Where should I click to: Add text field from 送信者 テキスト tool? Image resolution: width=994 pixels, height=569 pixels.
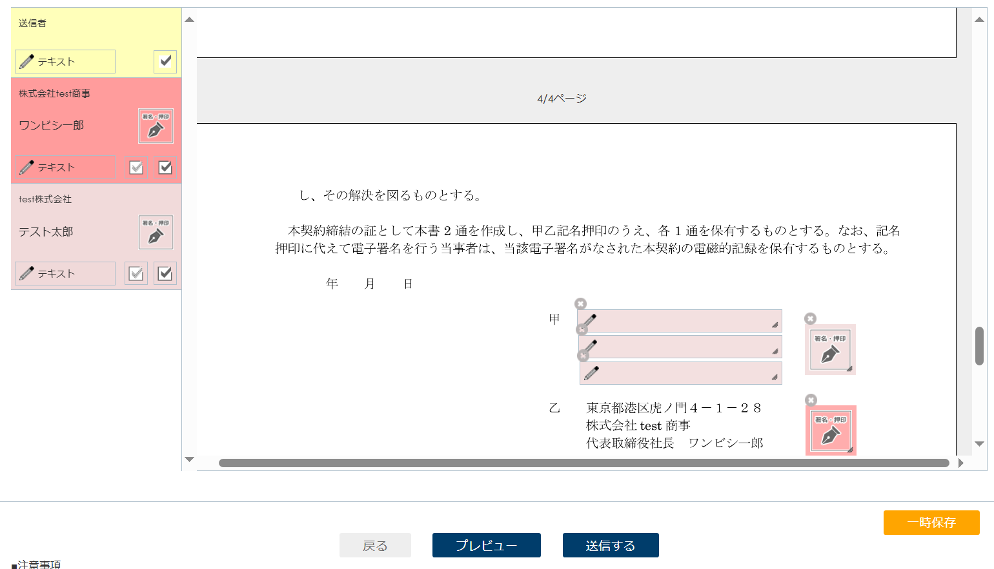(65, 62)
